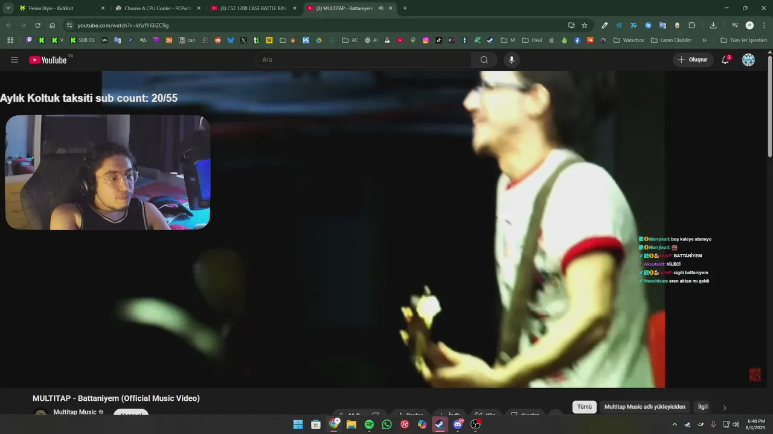Open the Facebook bookmark

(577, 40)
